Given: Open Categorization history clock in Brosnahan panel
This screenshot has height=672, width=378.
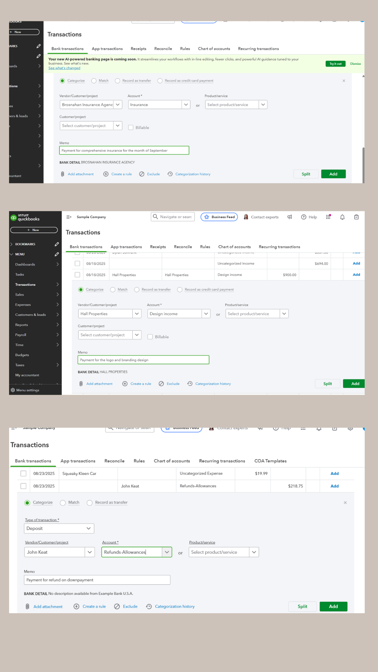Looking at the screenshot, I should click(x=170, y=174).
